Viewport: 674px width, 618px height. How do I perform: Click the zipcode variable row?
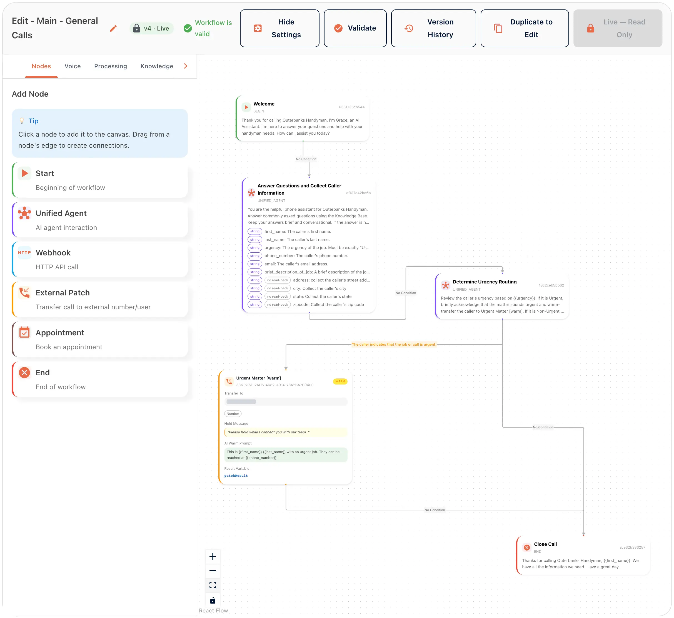(309, 305)
